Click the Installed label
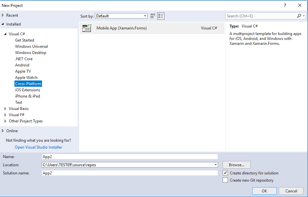The image size is (308, 197). coord(13,24)
